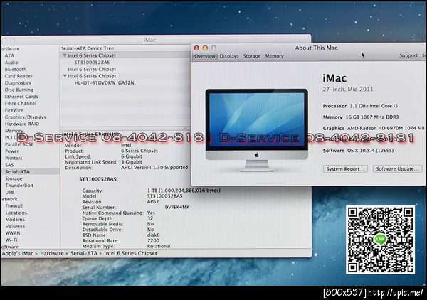Screen dimensions: 427x300
Task: Select Volumes in the sidebar
Action: pyautogui.click(x=15, y=226)
